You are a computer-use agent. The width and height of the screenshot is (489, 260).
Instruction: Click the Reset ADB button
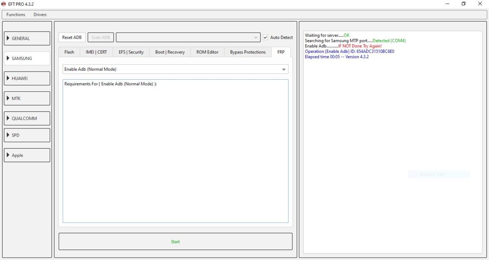(x=72, y=37)
